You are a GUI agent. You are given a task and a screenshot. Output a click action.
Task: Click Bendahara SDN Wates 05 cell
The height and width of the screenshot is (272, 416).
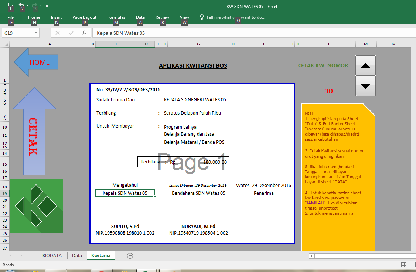(198, 193)
